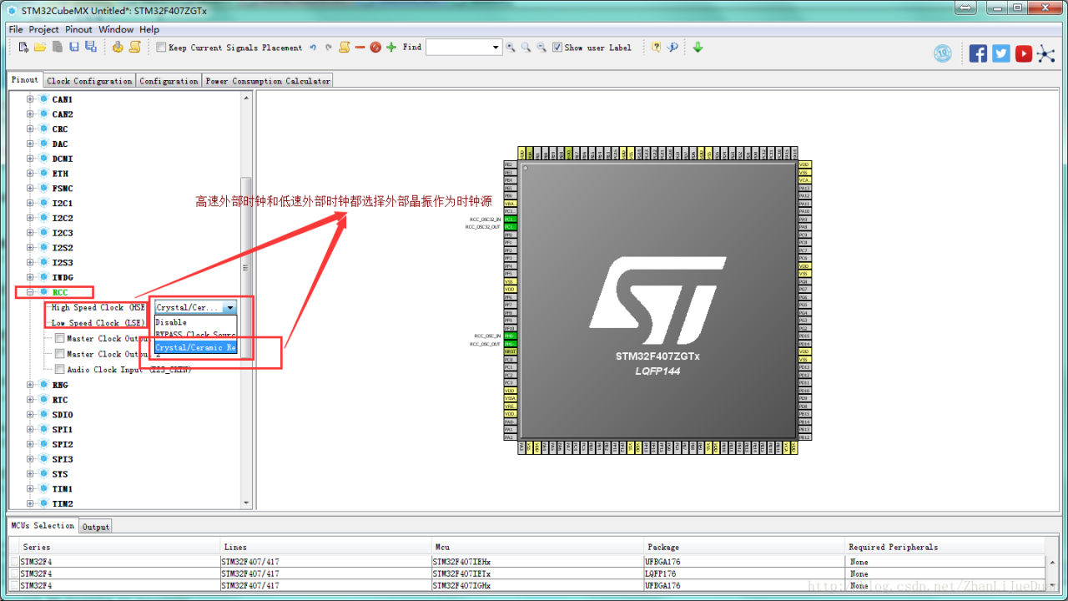Viewport: 1068px width, 601px height.
Task: Click the best-fit zoom magnifier icon
Action: click(x=526, y=48)
